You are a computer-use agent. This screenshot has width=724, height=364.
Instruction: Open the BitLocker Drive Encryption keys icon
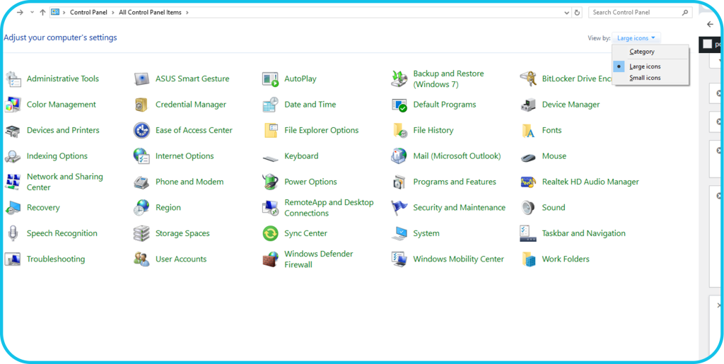pos(527,79)
